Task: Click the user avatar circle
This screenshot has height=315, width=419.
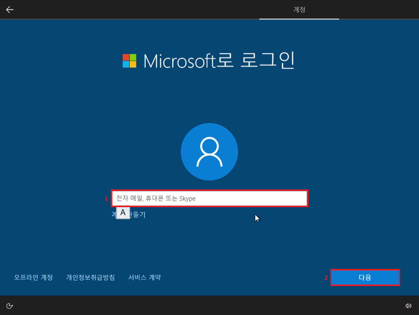Action: [x=209, y=152]
